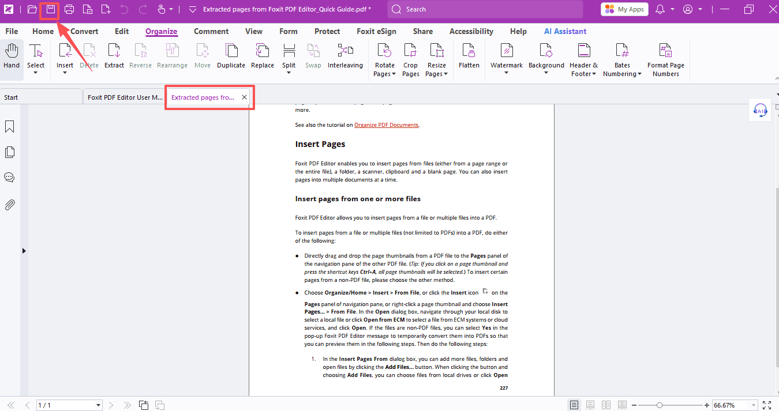Expand the Insert pages dropdown
The height and width of the screenshot is (411, 779).
65,73
